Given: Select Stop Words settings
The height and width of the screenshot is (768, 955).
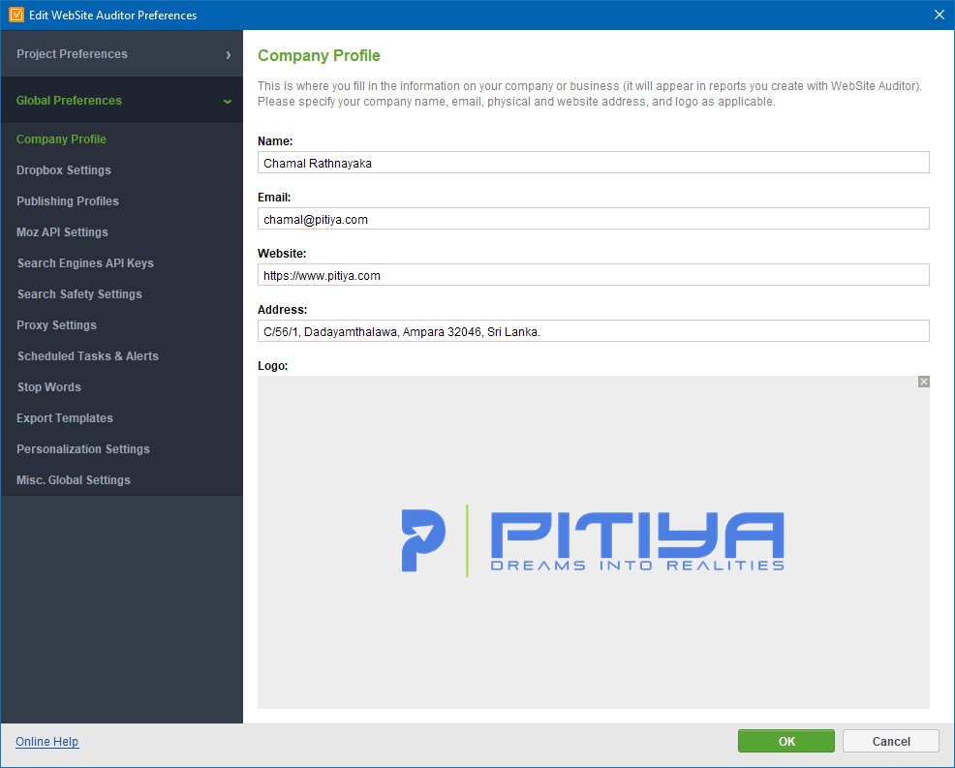Looking at the screenshot, I should (48, 388).
